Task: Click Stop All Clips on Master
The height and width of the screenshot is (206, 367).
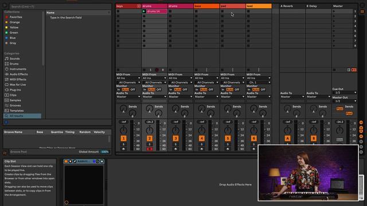Action: pyautogui.click(x=334, y=70)
